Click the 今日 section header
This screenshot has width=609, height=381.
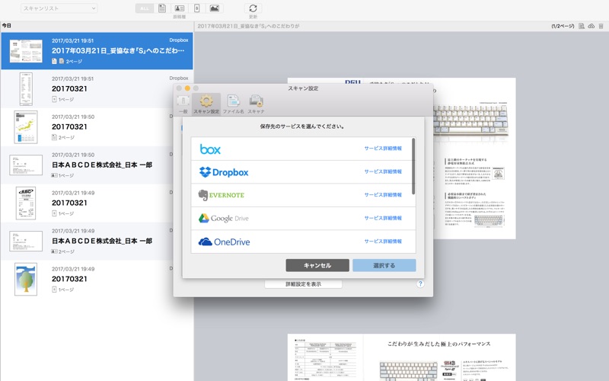point(7,26)
